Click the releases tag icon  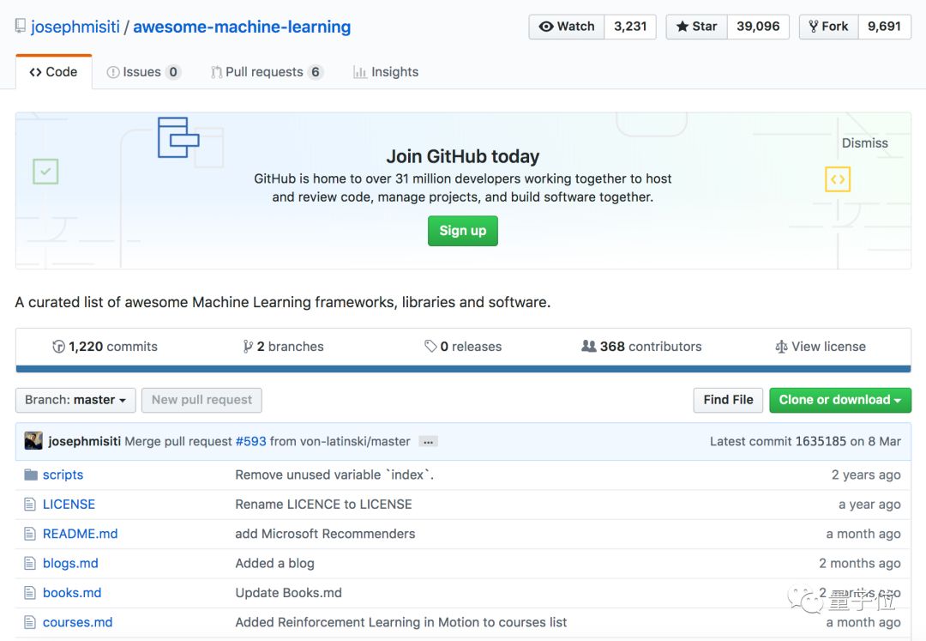pyautogui.click(x=430, y=347)
